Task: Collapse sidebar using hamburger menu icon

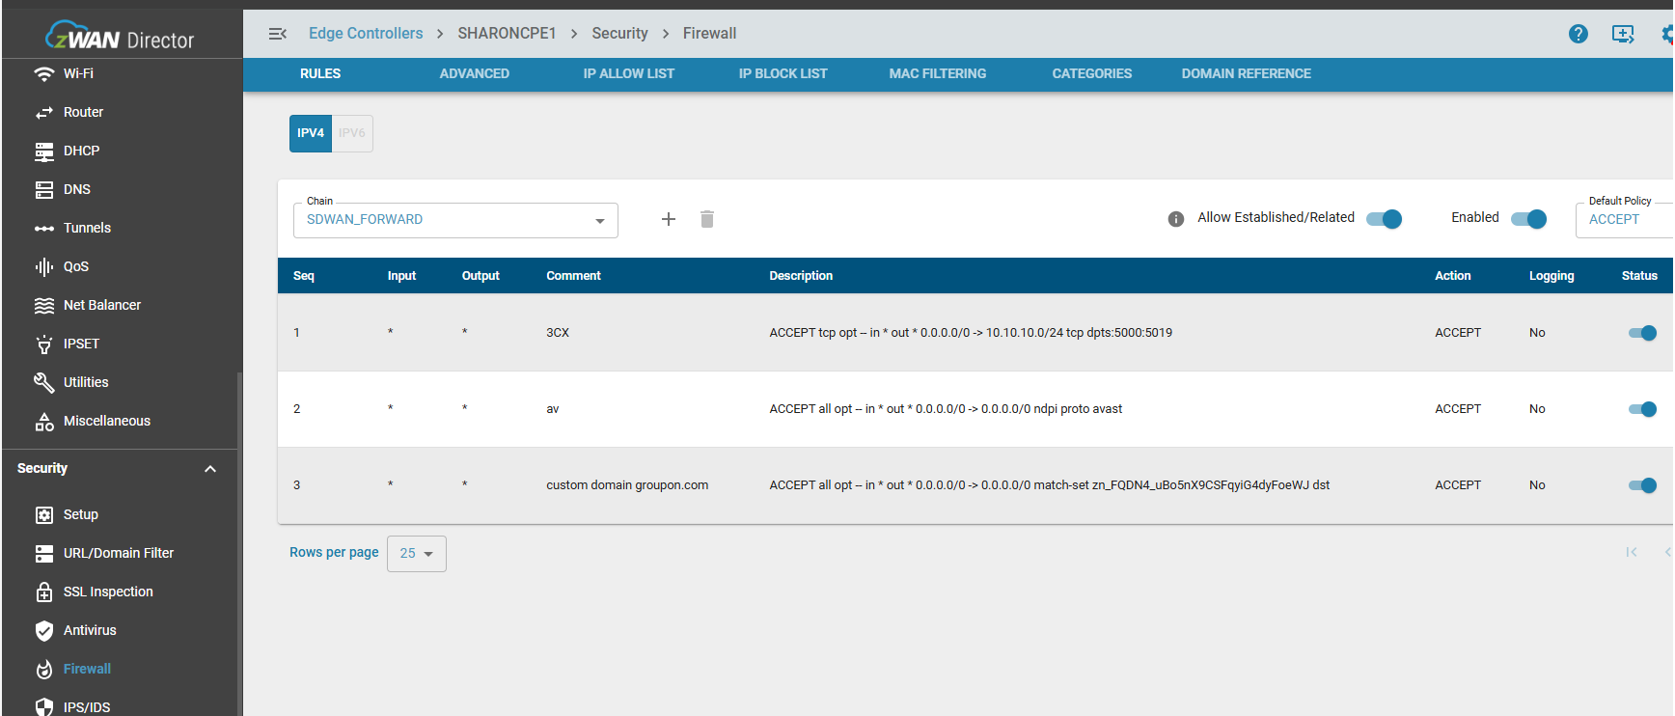Action: tap(278, 34)
